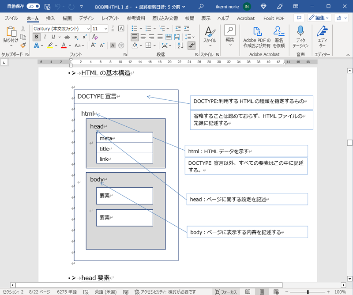353x295 pixels.
Task: Create Adobe PDF and share
Action: [x=257, y=37]
